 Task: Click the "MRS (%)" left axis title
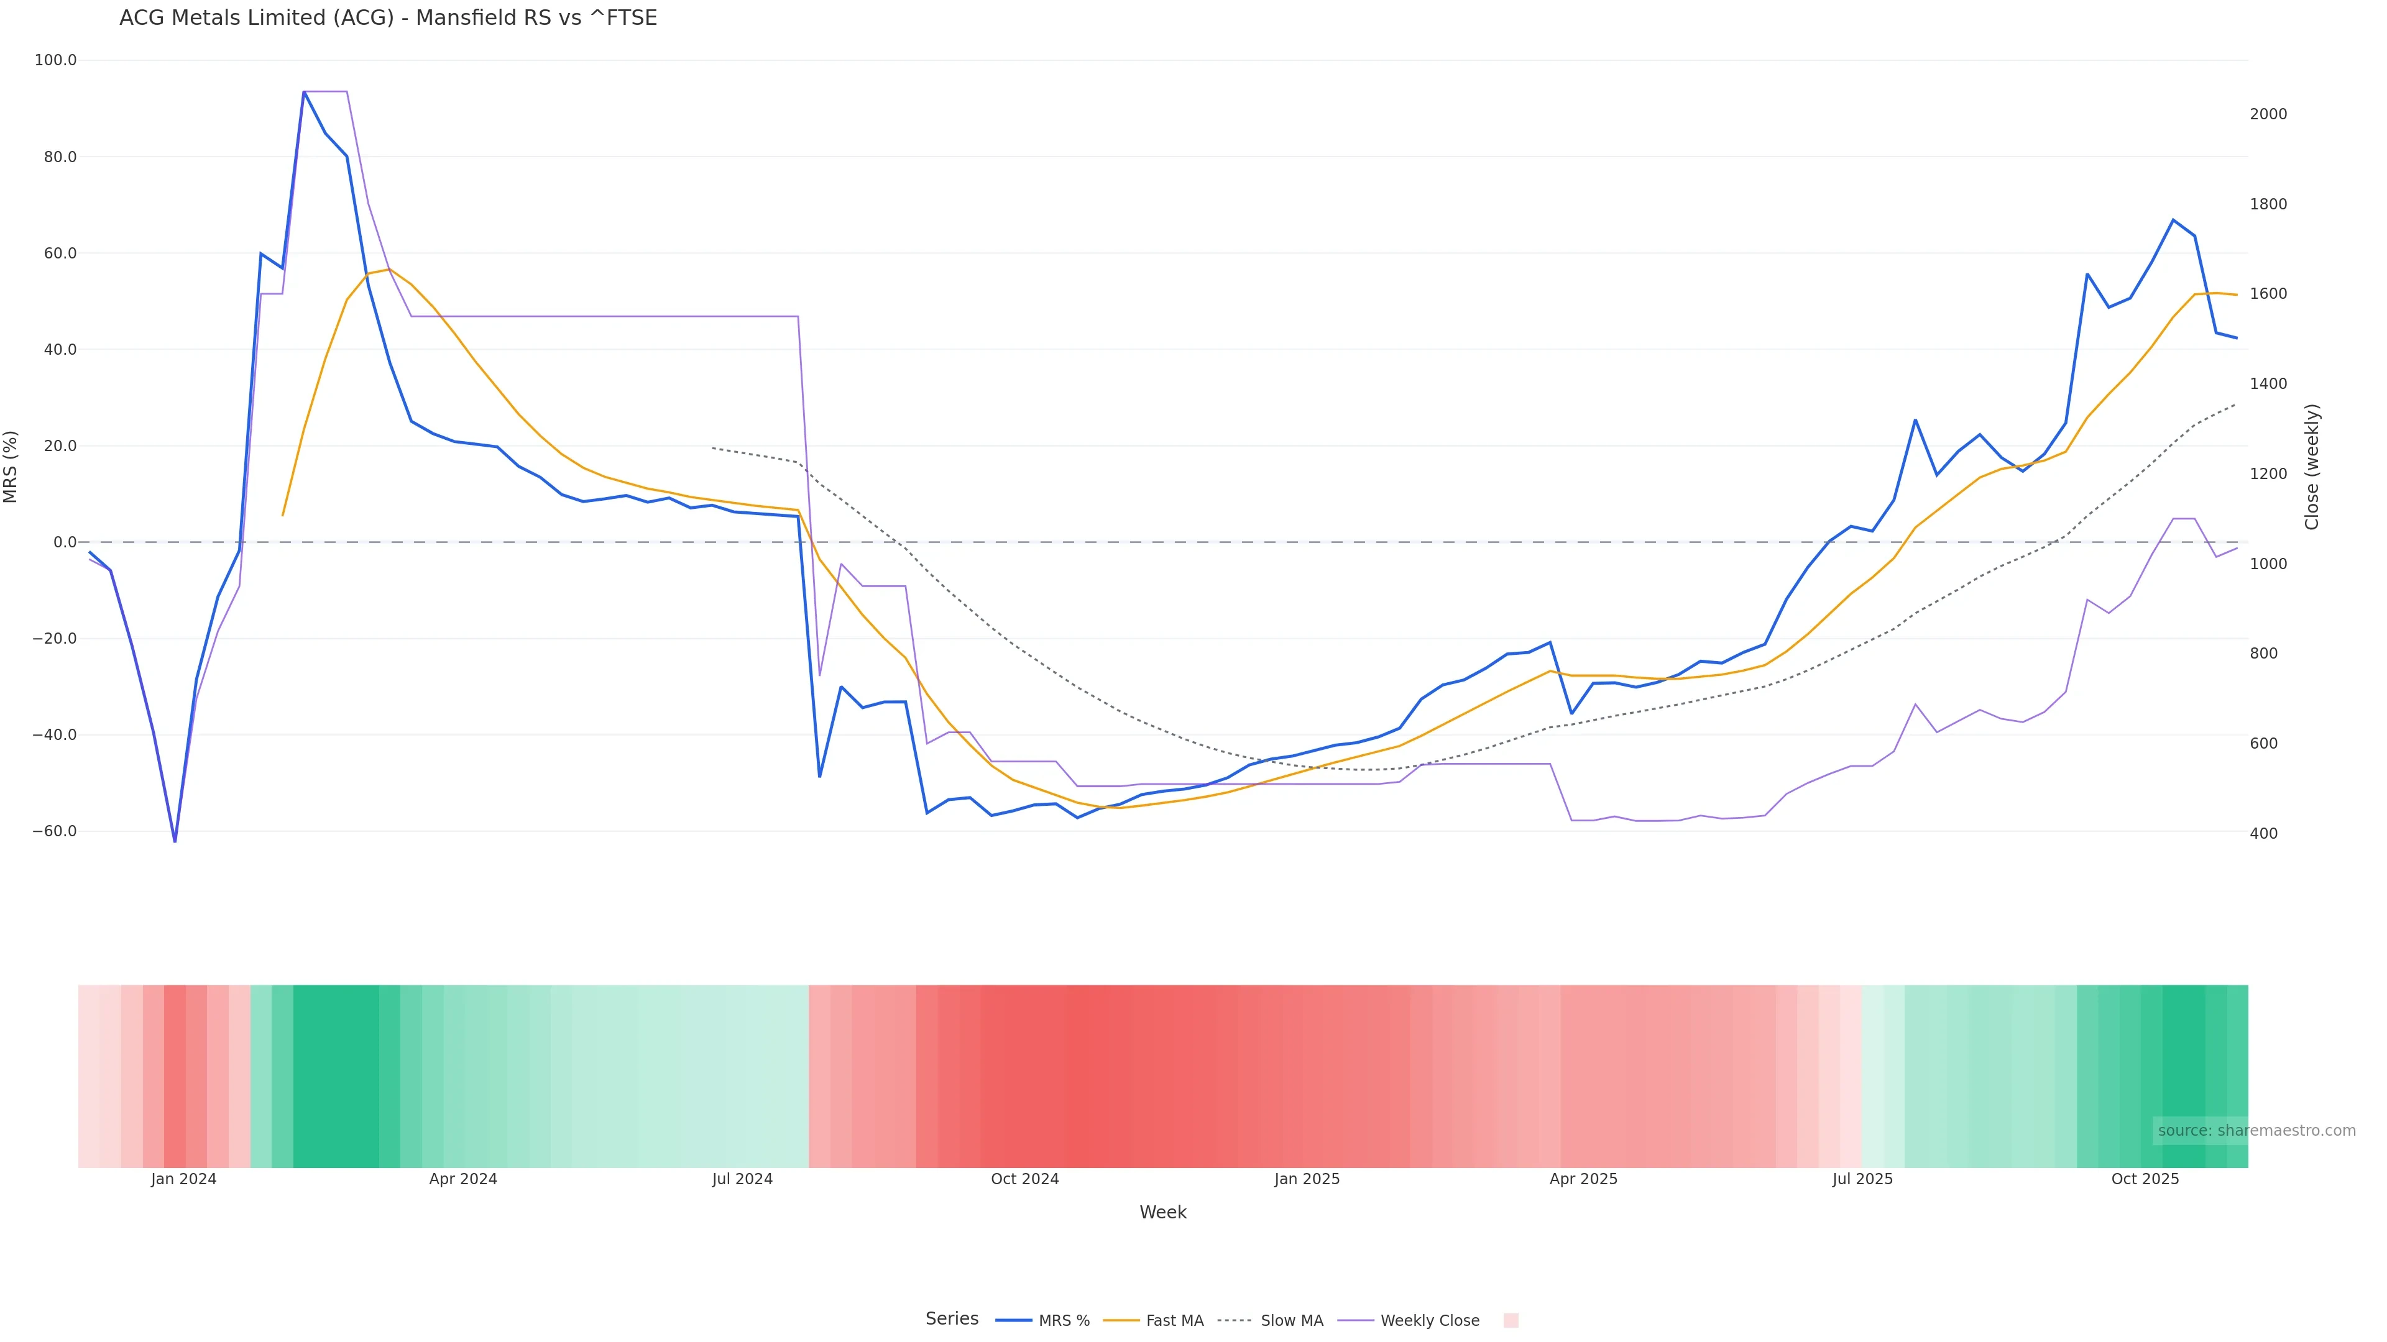(11, 467)
